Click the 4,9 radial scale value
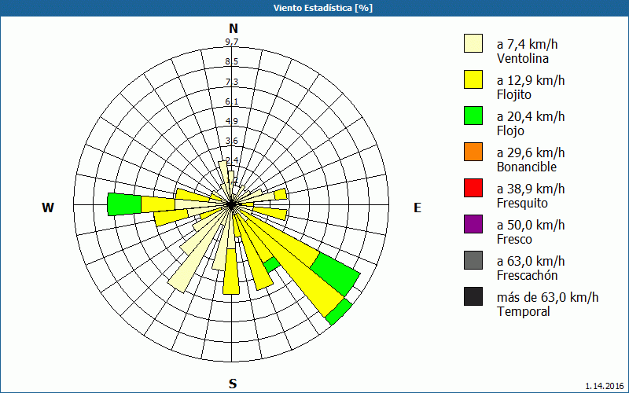629x393 pixels. tap(232, 121)
